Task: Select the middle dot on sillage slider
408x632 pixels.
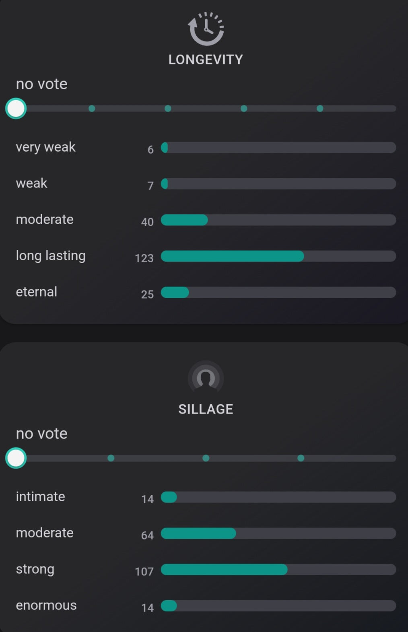Action: coord(206,458)
